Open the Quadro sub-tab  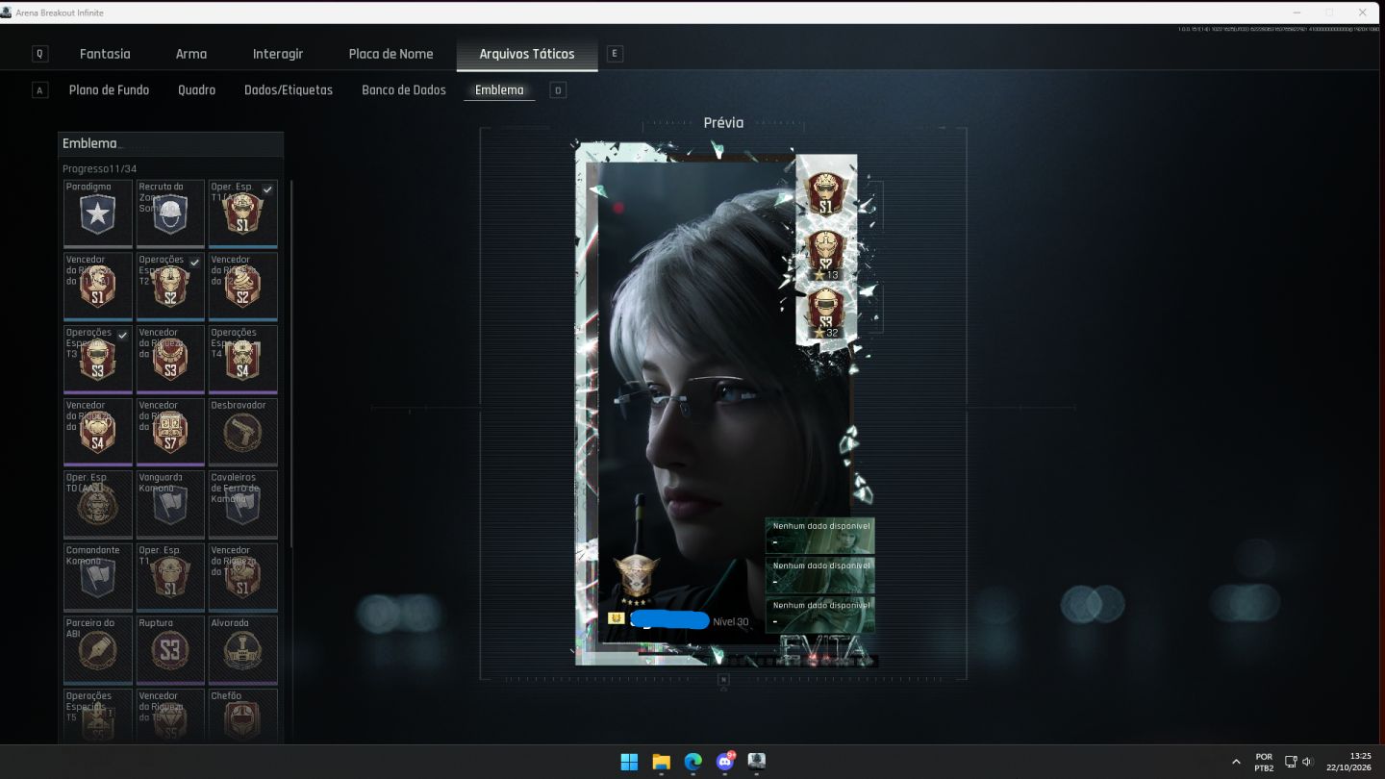pyautogui.click(x=196, y=90)
